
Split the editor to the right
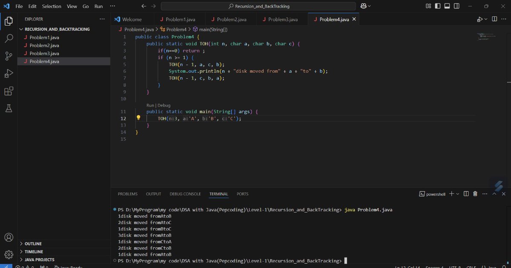[x=494, y=19]
